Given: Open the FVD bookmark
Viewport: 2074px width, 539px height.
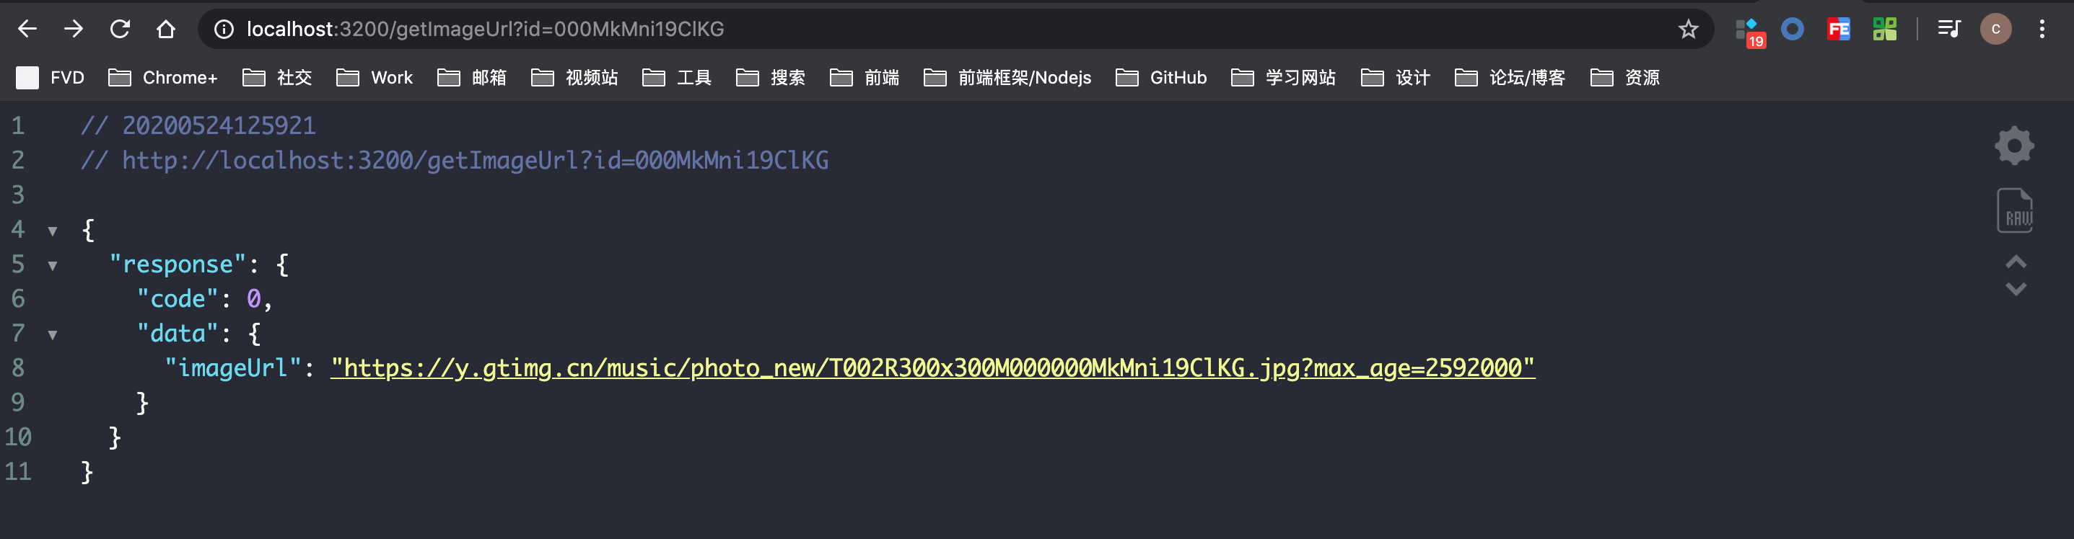Looking at the screenshot, I should 50,78.
